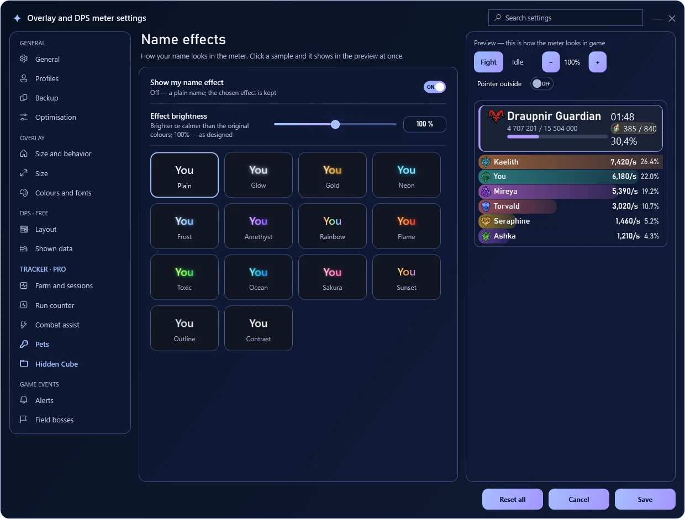Click the Backup copy icon
Screen dimensions: 685x519
24,98
